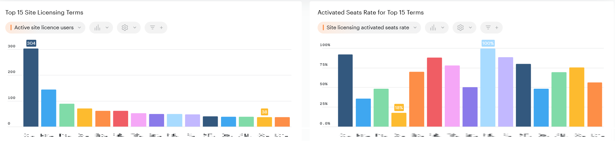Viewport: 615px width, 141px height.
Task: Select the light blue 100% bar
Action: tap(488, 87)
